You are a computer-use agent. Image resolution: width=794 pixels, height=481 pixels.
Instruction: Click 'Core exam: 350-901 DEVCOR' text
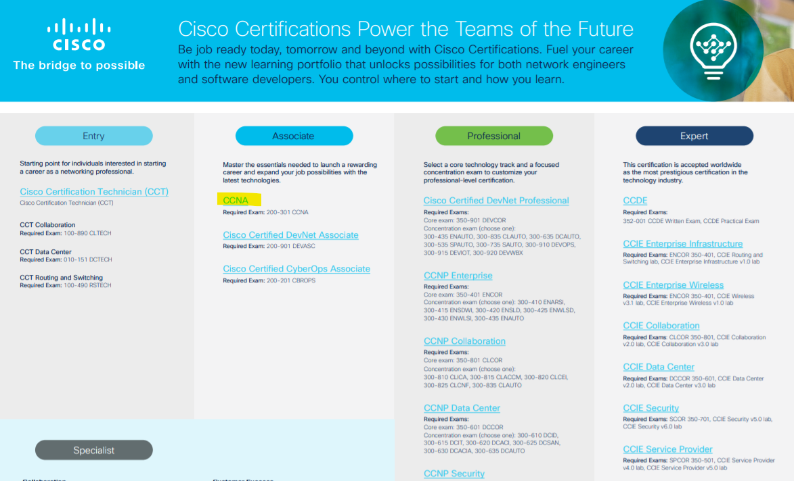[465, 220]
